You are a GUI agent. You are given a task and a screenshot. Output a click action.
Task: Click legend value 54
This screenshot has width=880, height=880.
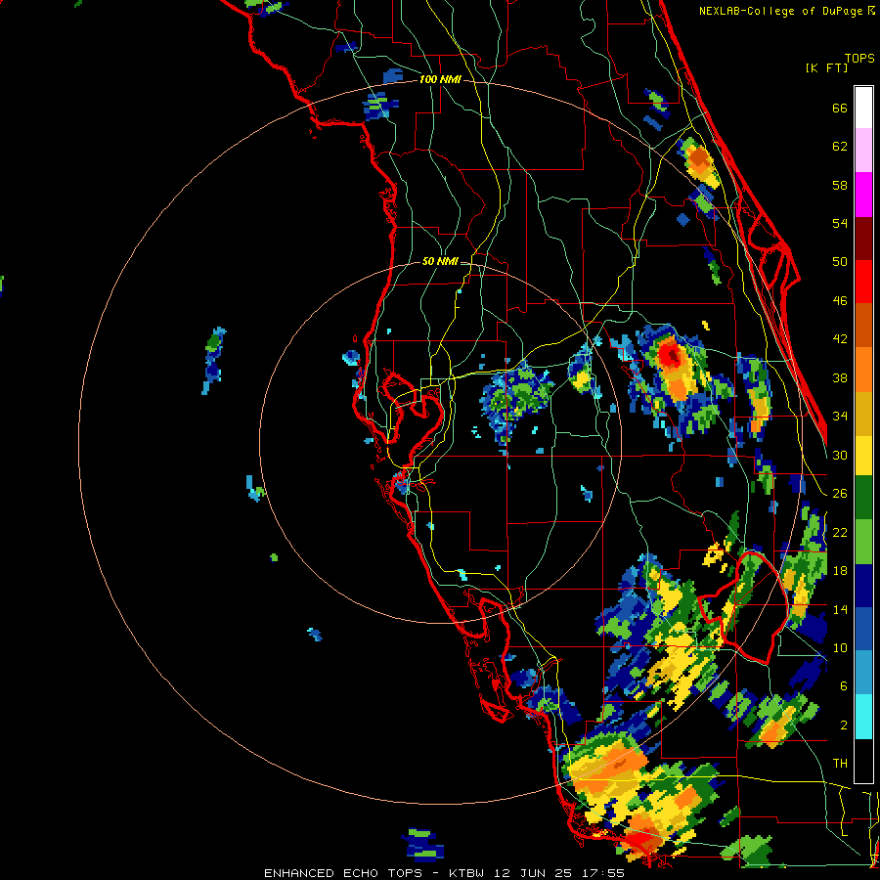coord(840,223)
